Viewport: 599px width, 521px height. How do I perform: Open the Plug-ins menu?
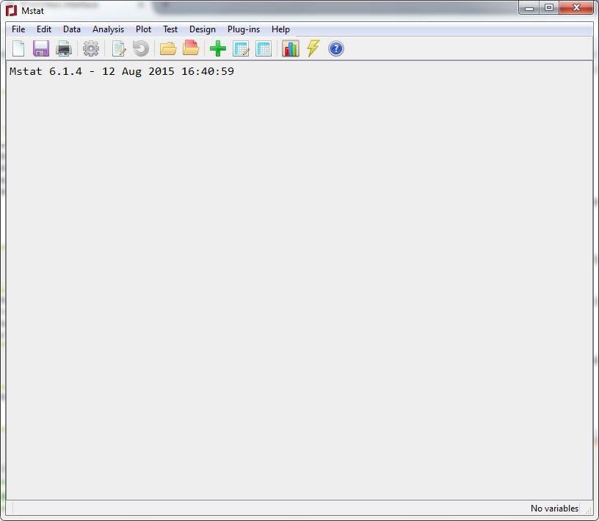coord(244,29)
